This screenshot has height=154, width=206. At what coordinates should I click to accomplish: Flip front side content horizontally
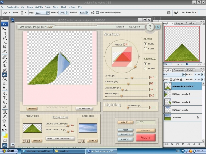point(24,141)
